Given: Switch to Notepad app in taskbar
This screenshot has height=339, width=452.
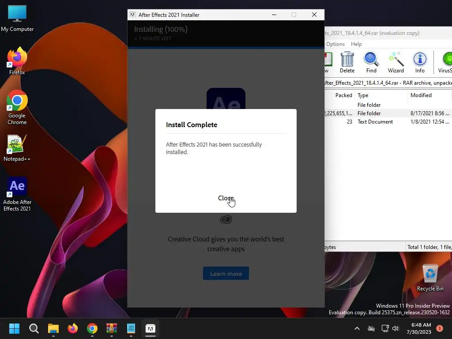Looking at the screenshot, I should point(131,328).
